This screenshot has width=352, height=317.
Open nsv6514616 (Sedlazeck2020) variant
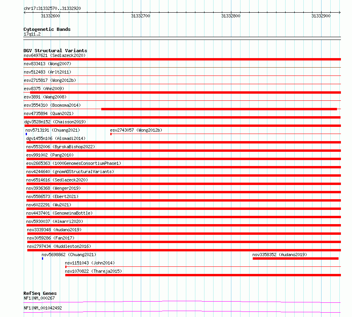click(57, 180)
